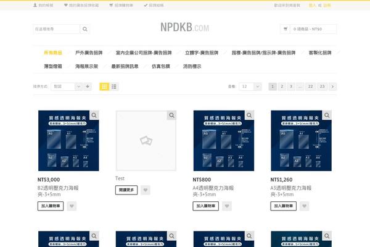The image size is (370, 247).
Task: Open the B2 poster holder product image
Action: click(68, 141)
